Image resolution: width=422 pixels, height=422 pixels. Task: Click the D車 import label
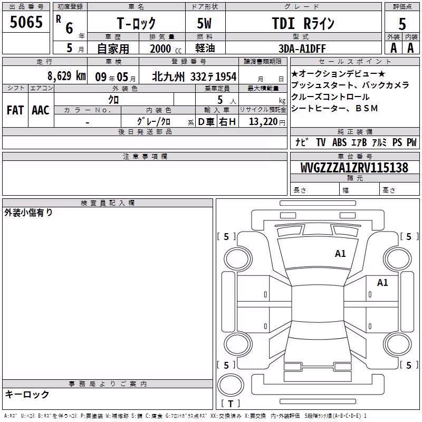tap(206, 122)
